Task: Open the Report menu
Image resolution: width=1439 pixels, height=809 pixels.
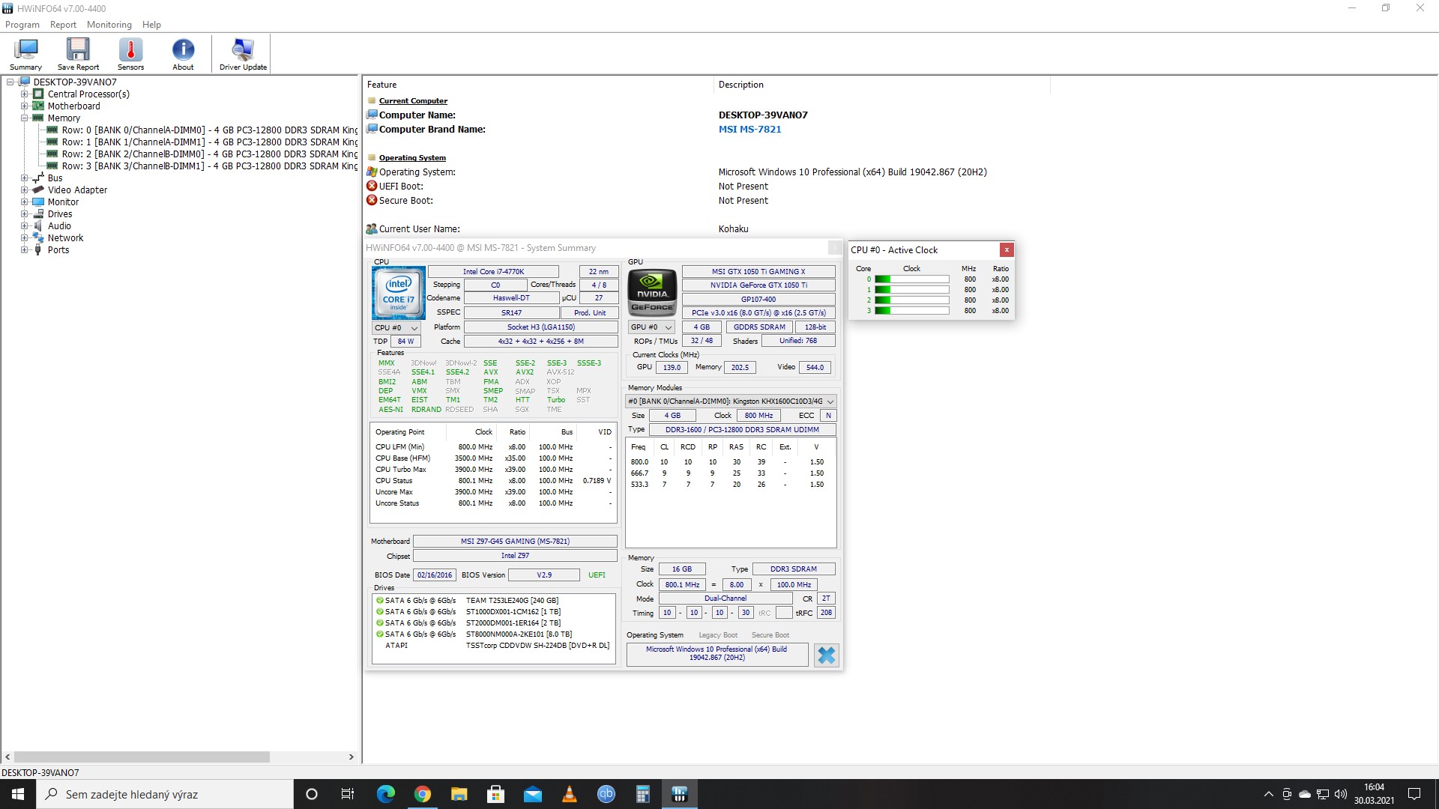Action: pyautogui.click(x=63, y=25)
